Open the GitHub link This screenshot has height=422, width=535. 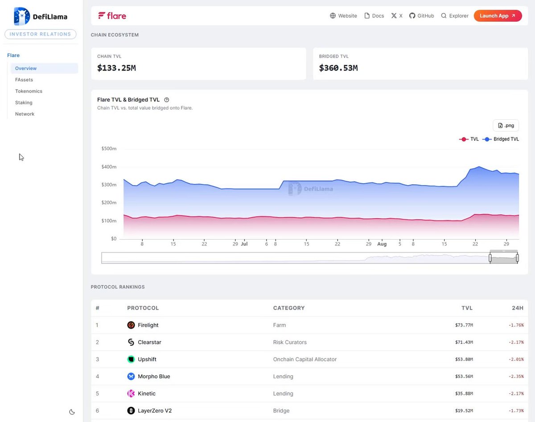point(422,16)
